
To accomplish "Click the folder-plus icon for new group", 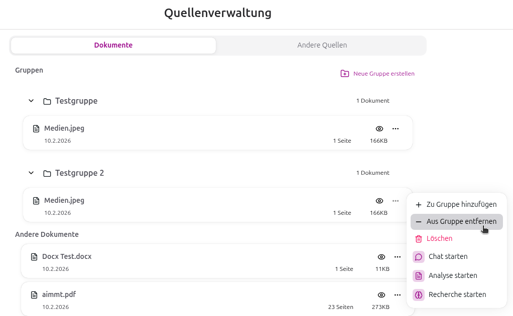I will click(345, 74).
